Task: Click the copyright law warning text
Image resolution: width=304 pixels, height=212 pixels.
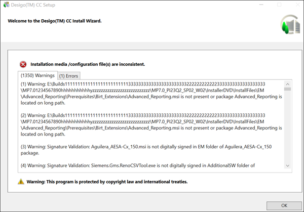Action: pyautogui.click(x=107, y=181)
